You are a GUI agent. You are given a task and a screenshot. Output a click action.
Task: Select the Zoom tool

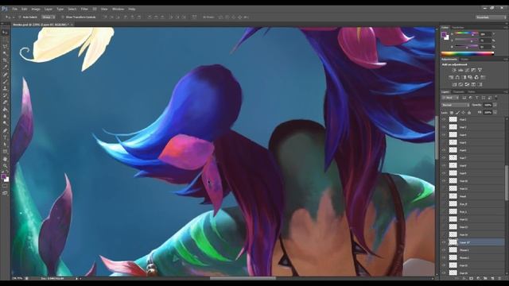coord(5,166)
